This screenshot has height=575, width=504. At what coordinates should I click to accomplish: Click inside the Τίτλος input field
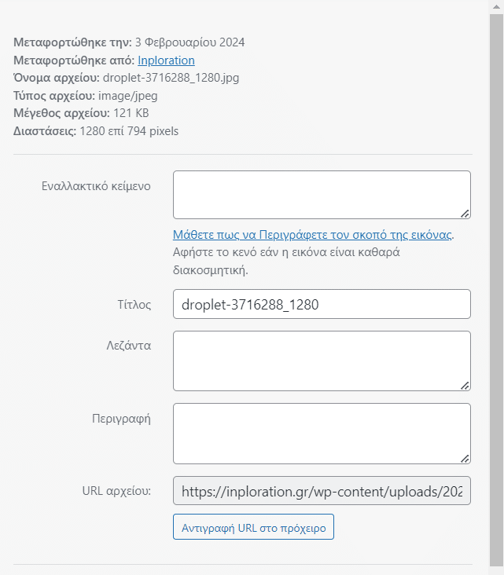click(x=322, y=304)
